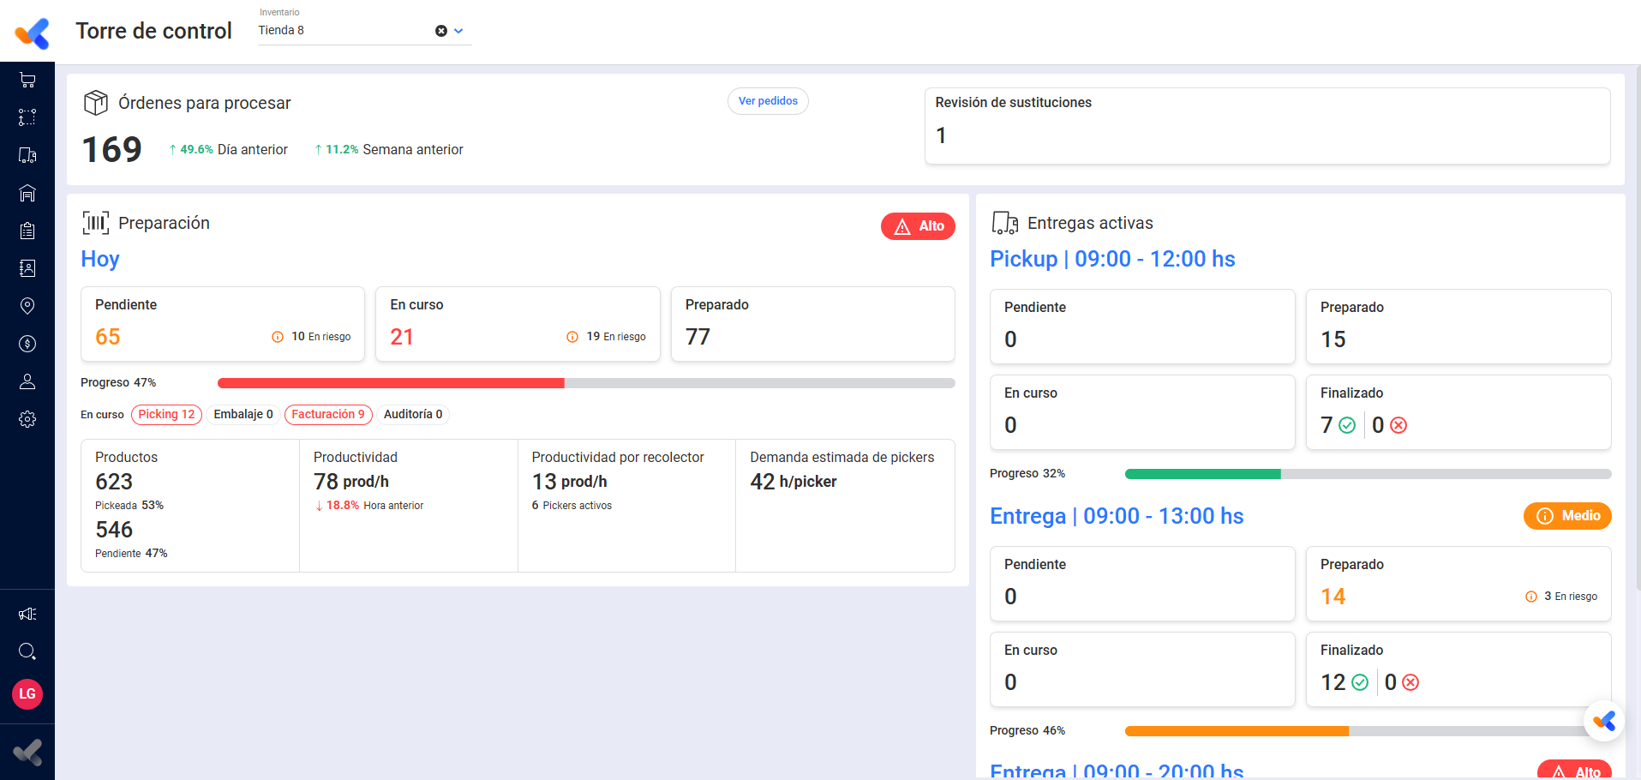This screenshot has height=780, width=1641.
Task: Open the Pendiente 65 card in Preparación
Action: [x=223, y=324]
